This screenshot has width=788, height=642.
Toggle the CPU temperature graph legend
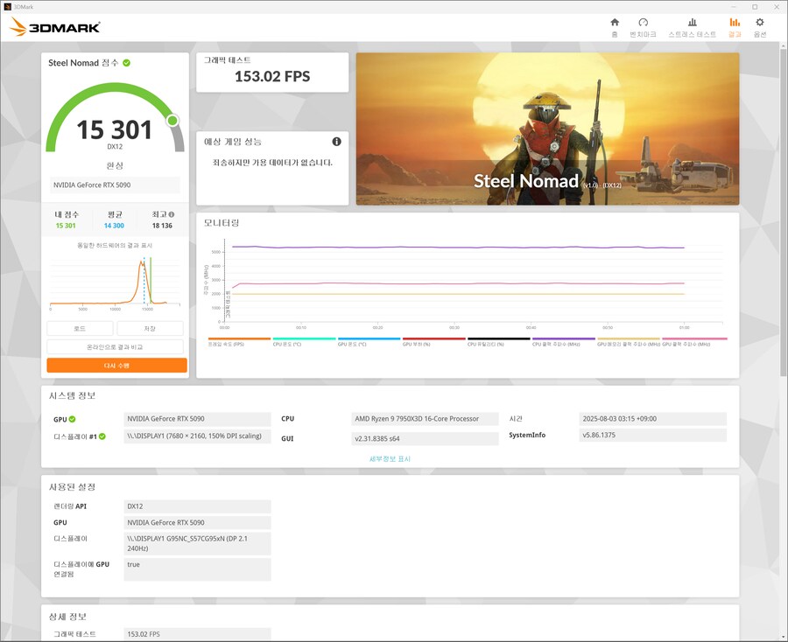(304, 342)
